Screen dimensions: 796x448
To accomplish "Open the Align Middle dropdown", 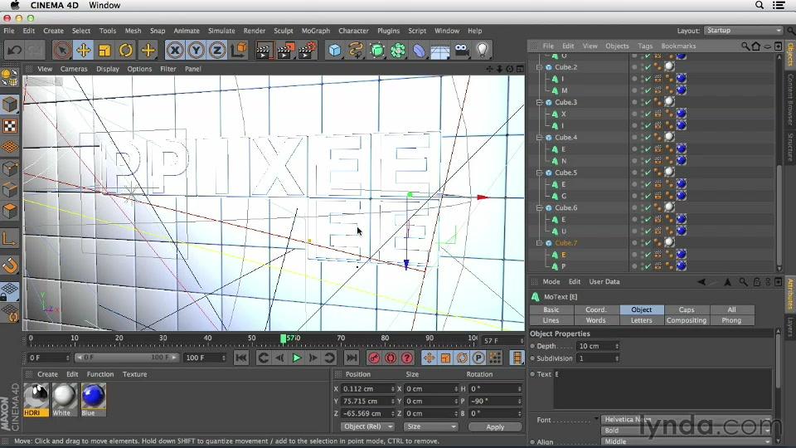I will [x=686, y=442].
